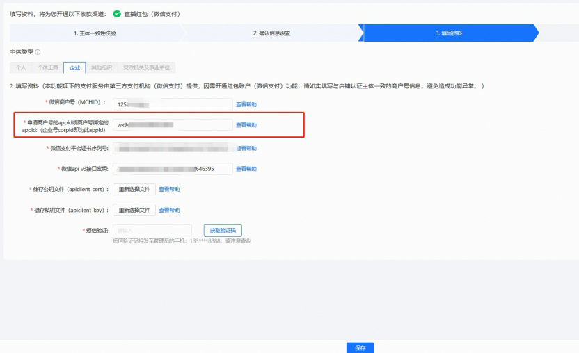Select the 其他组织 entity type tab
Viewport: 579px width, 353px height.
click(x=102, y=67)
